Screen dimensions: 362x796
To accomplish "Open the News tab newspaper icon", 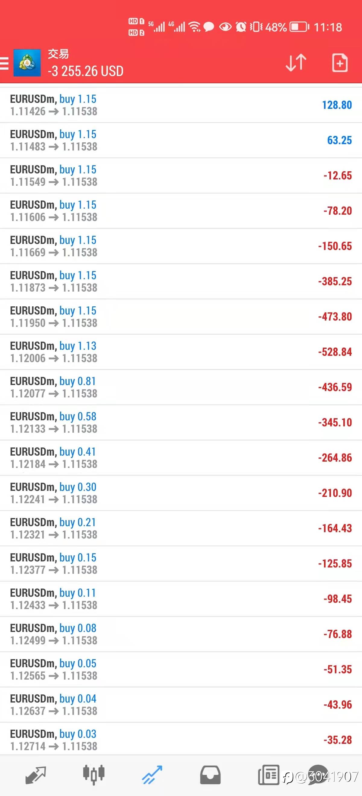I will [x=268, y=775].
